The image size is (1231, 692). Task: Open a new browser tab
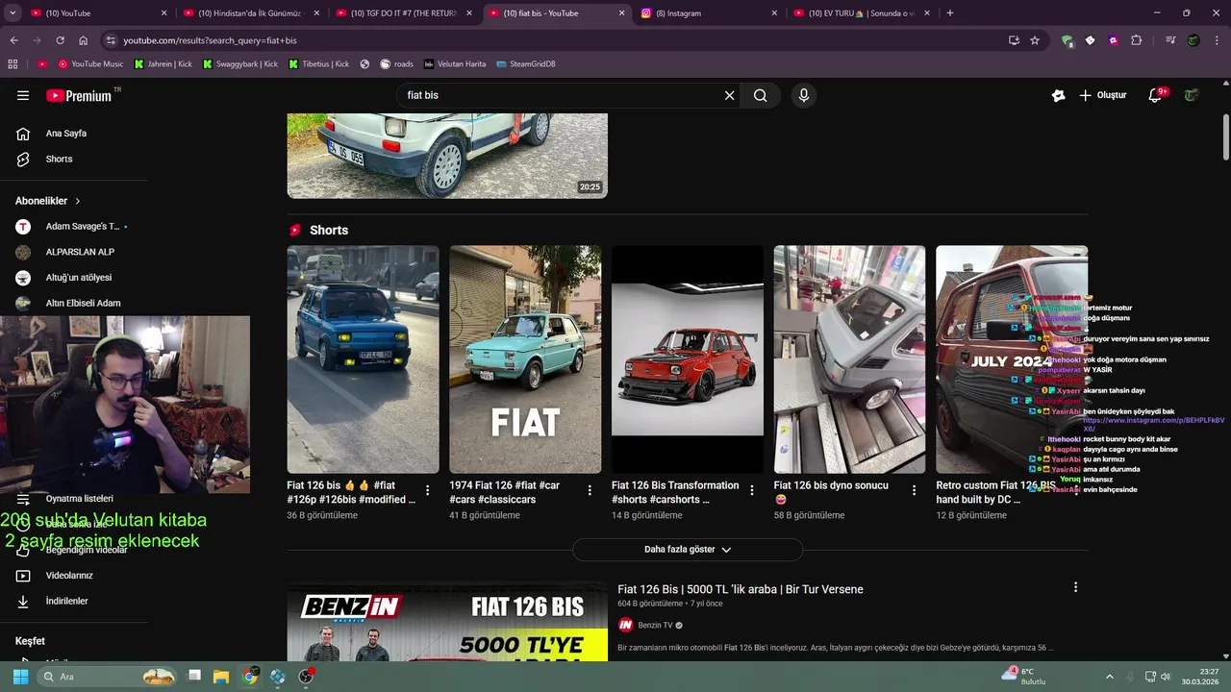point(950,13)
